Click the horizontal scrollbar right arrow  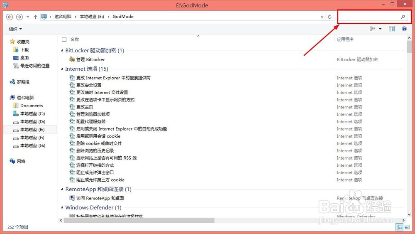403,220
